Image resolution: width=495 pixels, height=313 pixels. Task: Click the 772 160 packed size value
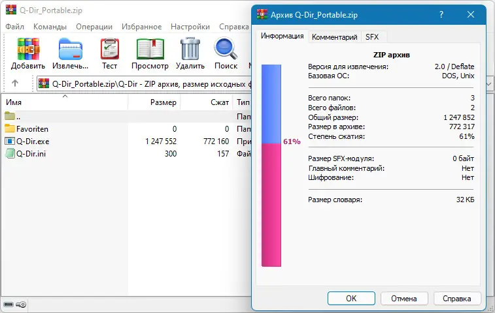coord(216,142)
